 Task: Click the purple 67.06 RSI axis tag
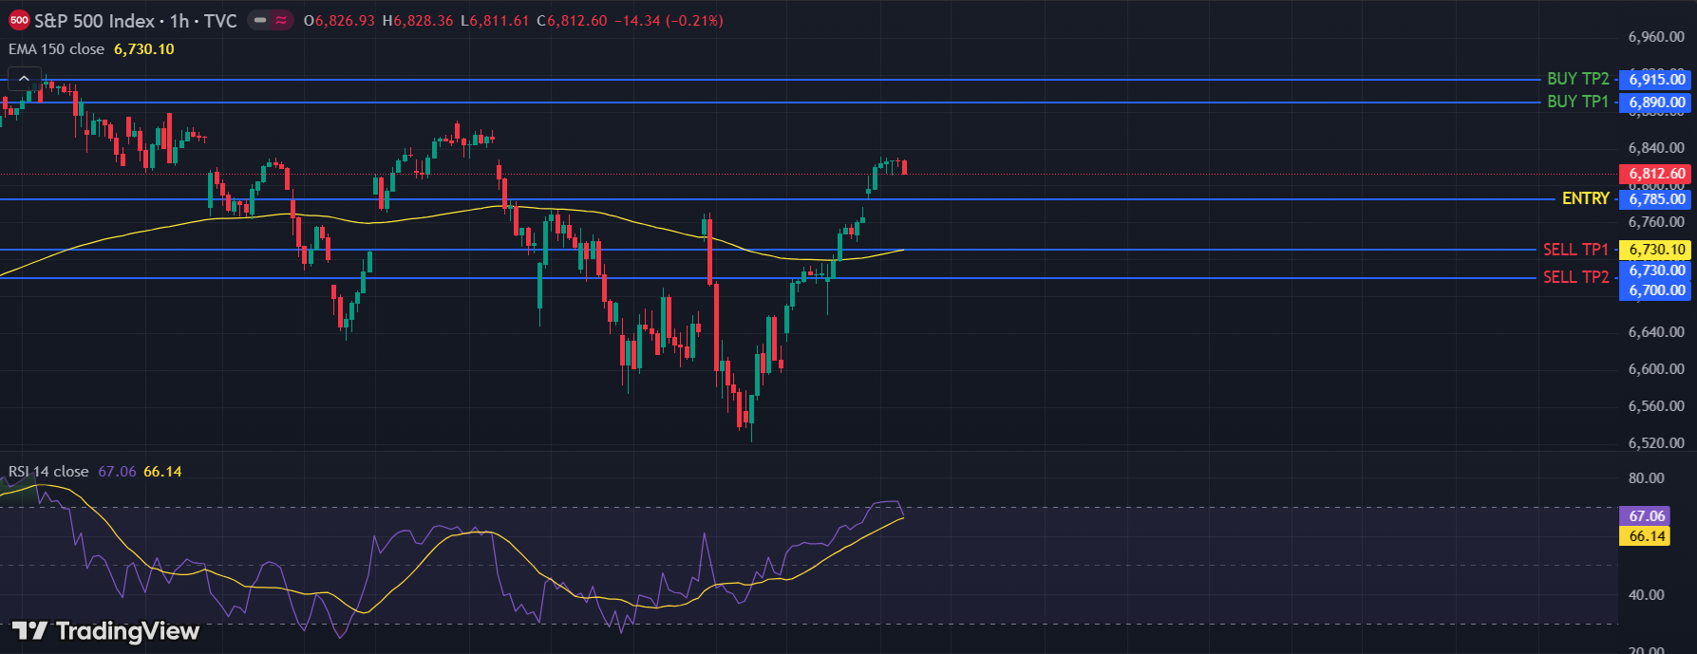point(1646,516)
